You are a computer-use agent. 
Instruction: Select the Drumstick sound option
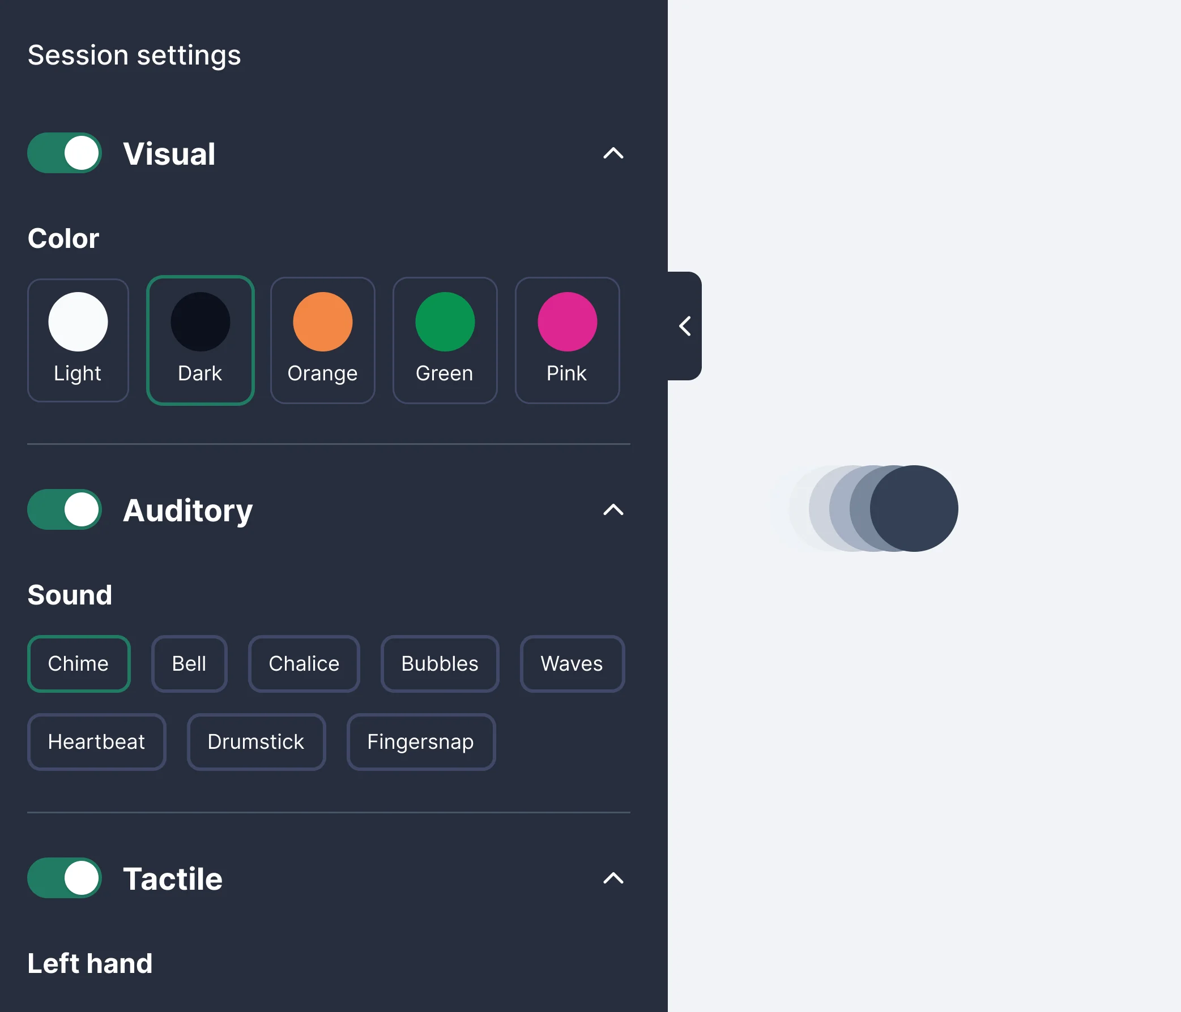(255, 741)
